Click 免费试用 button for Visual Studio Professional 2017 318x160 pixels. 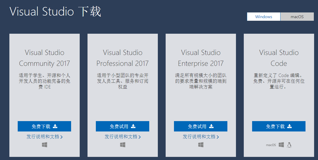point(122,126)
